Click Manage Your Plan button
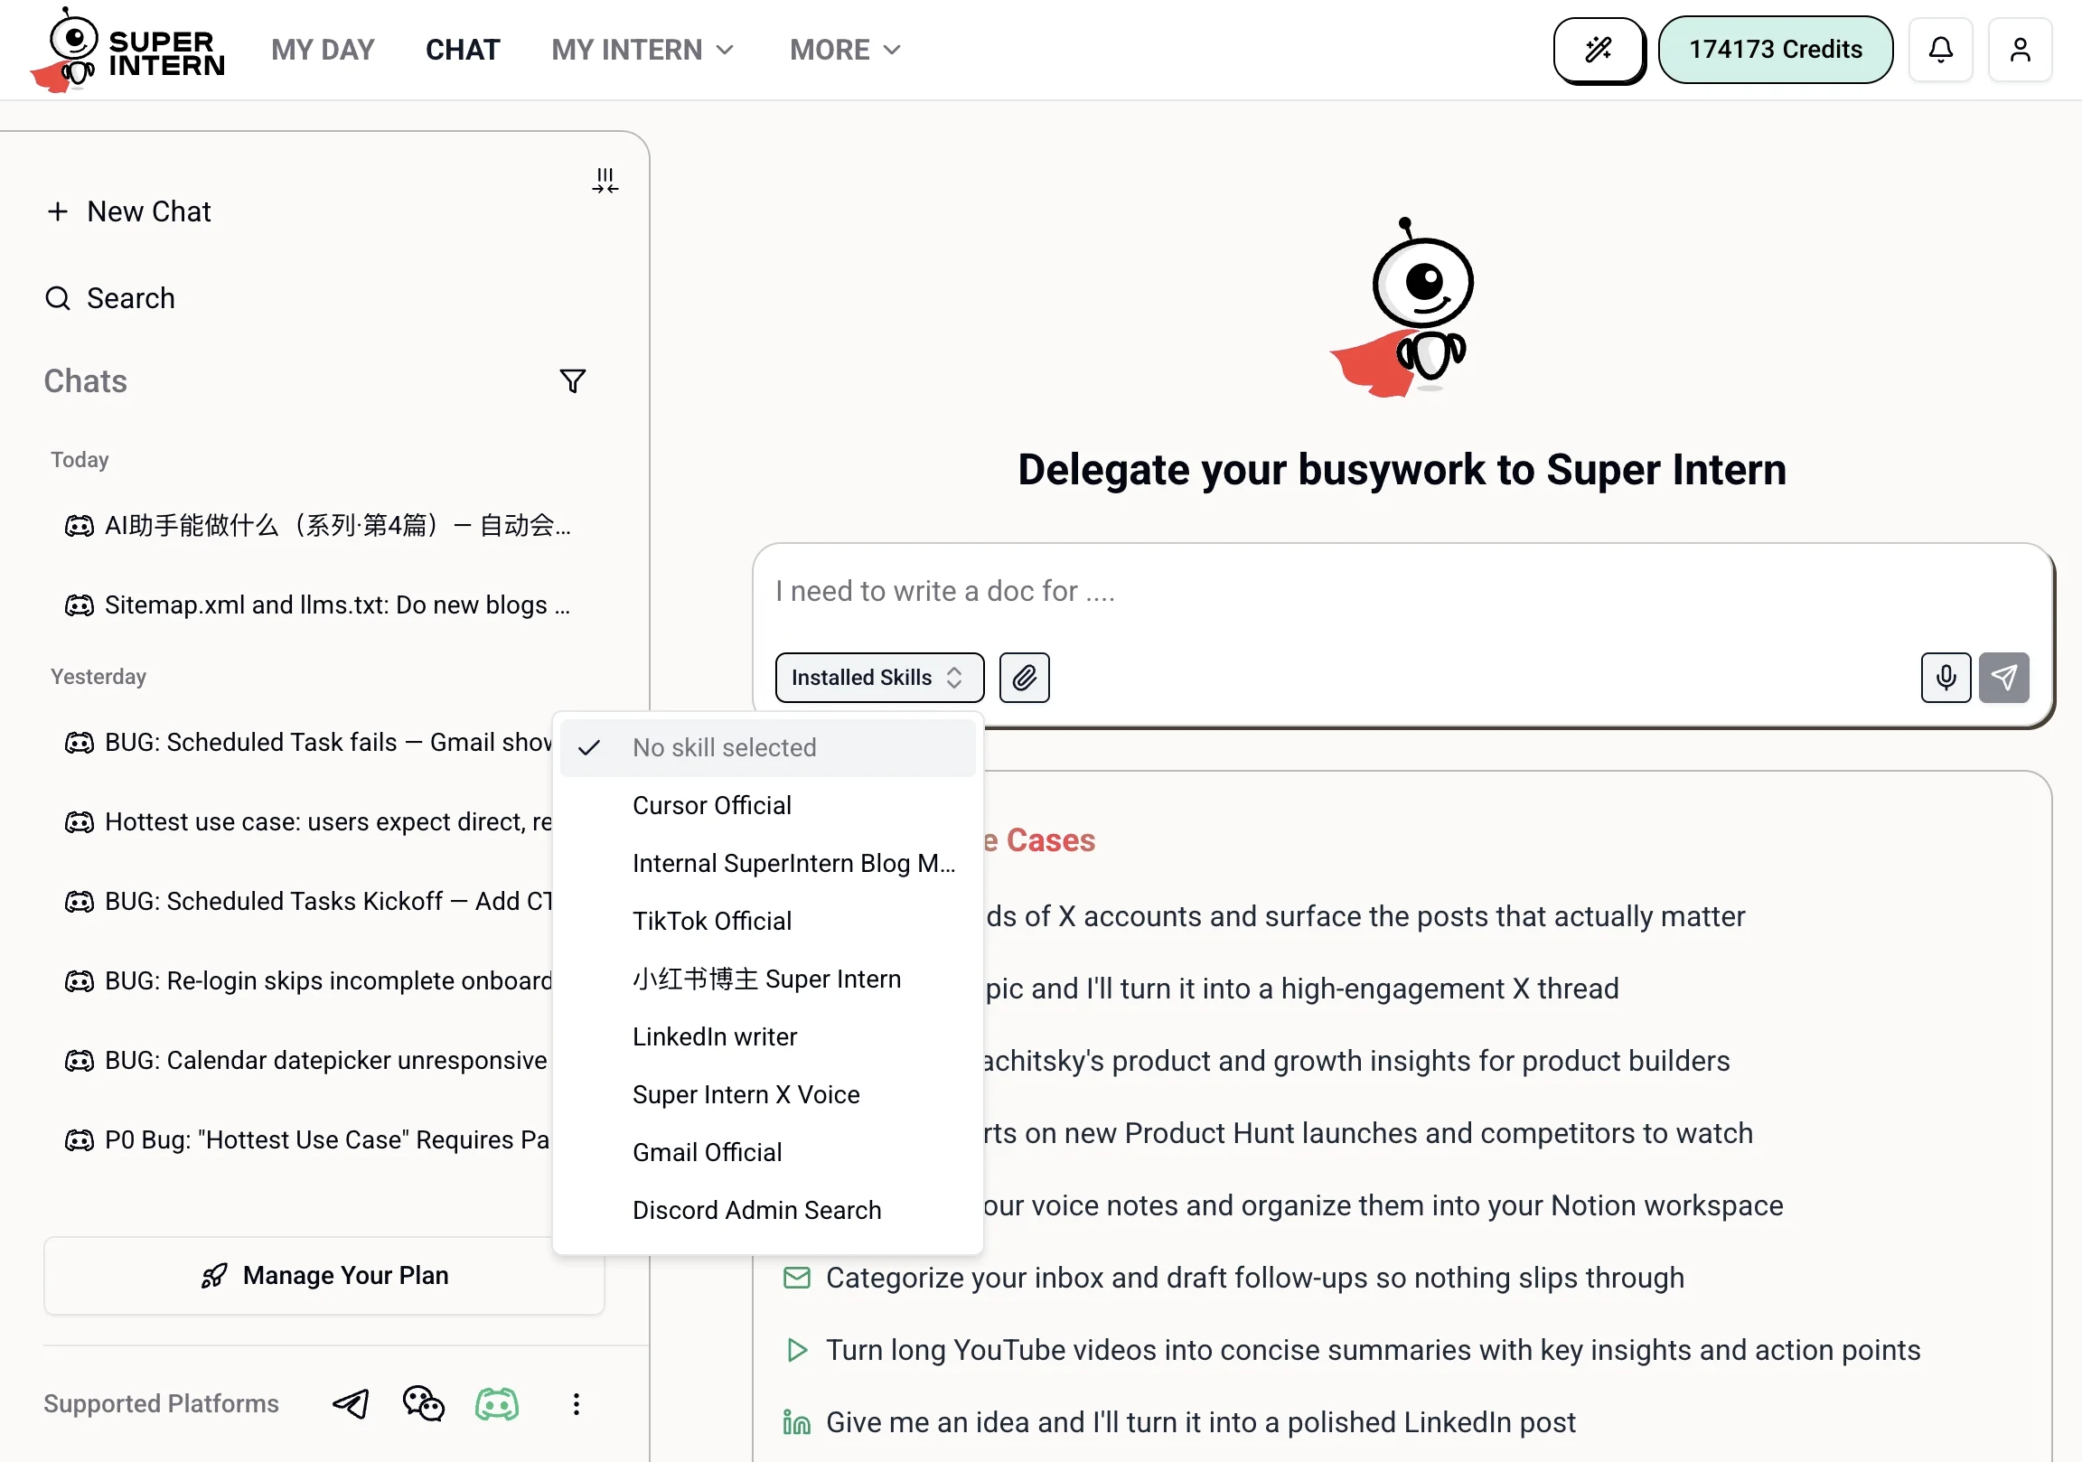The height and width of the screenshot is (1462, 2082). tap(324, 1276)
